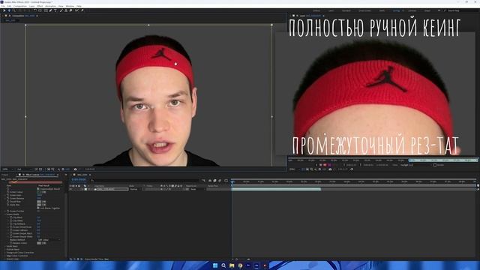The height and width of the screenshot is (270, 480).
Task: Click the Screen Softness stopwatch
Action: click(x=11, y=230)
